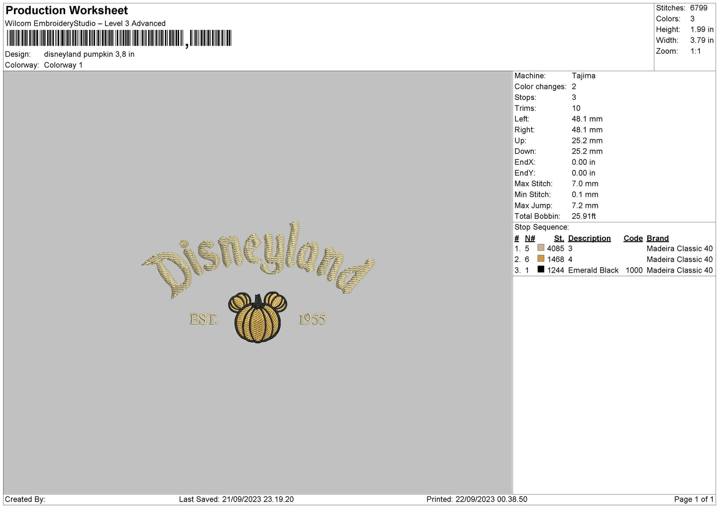Click the Max Jump value 7.2 mm
The width and height of the screenshot is (719, 508).
[x=585, y=205]
